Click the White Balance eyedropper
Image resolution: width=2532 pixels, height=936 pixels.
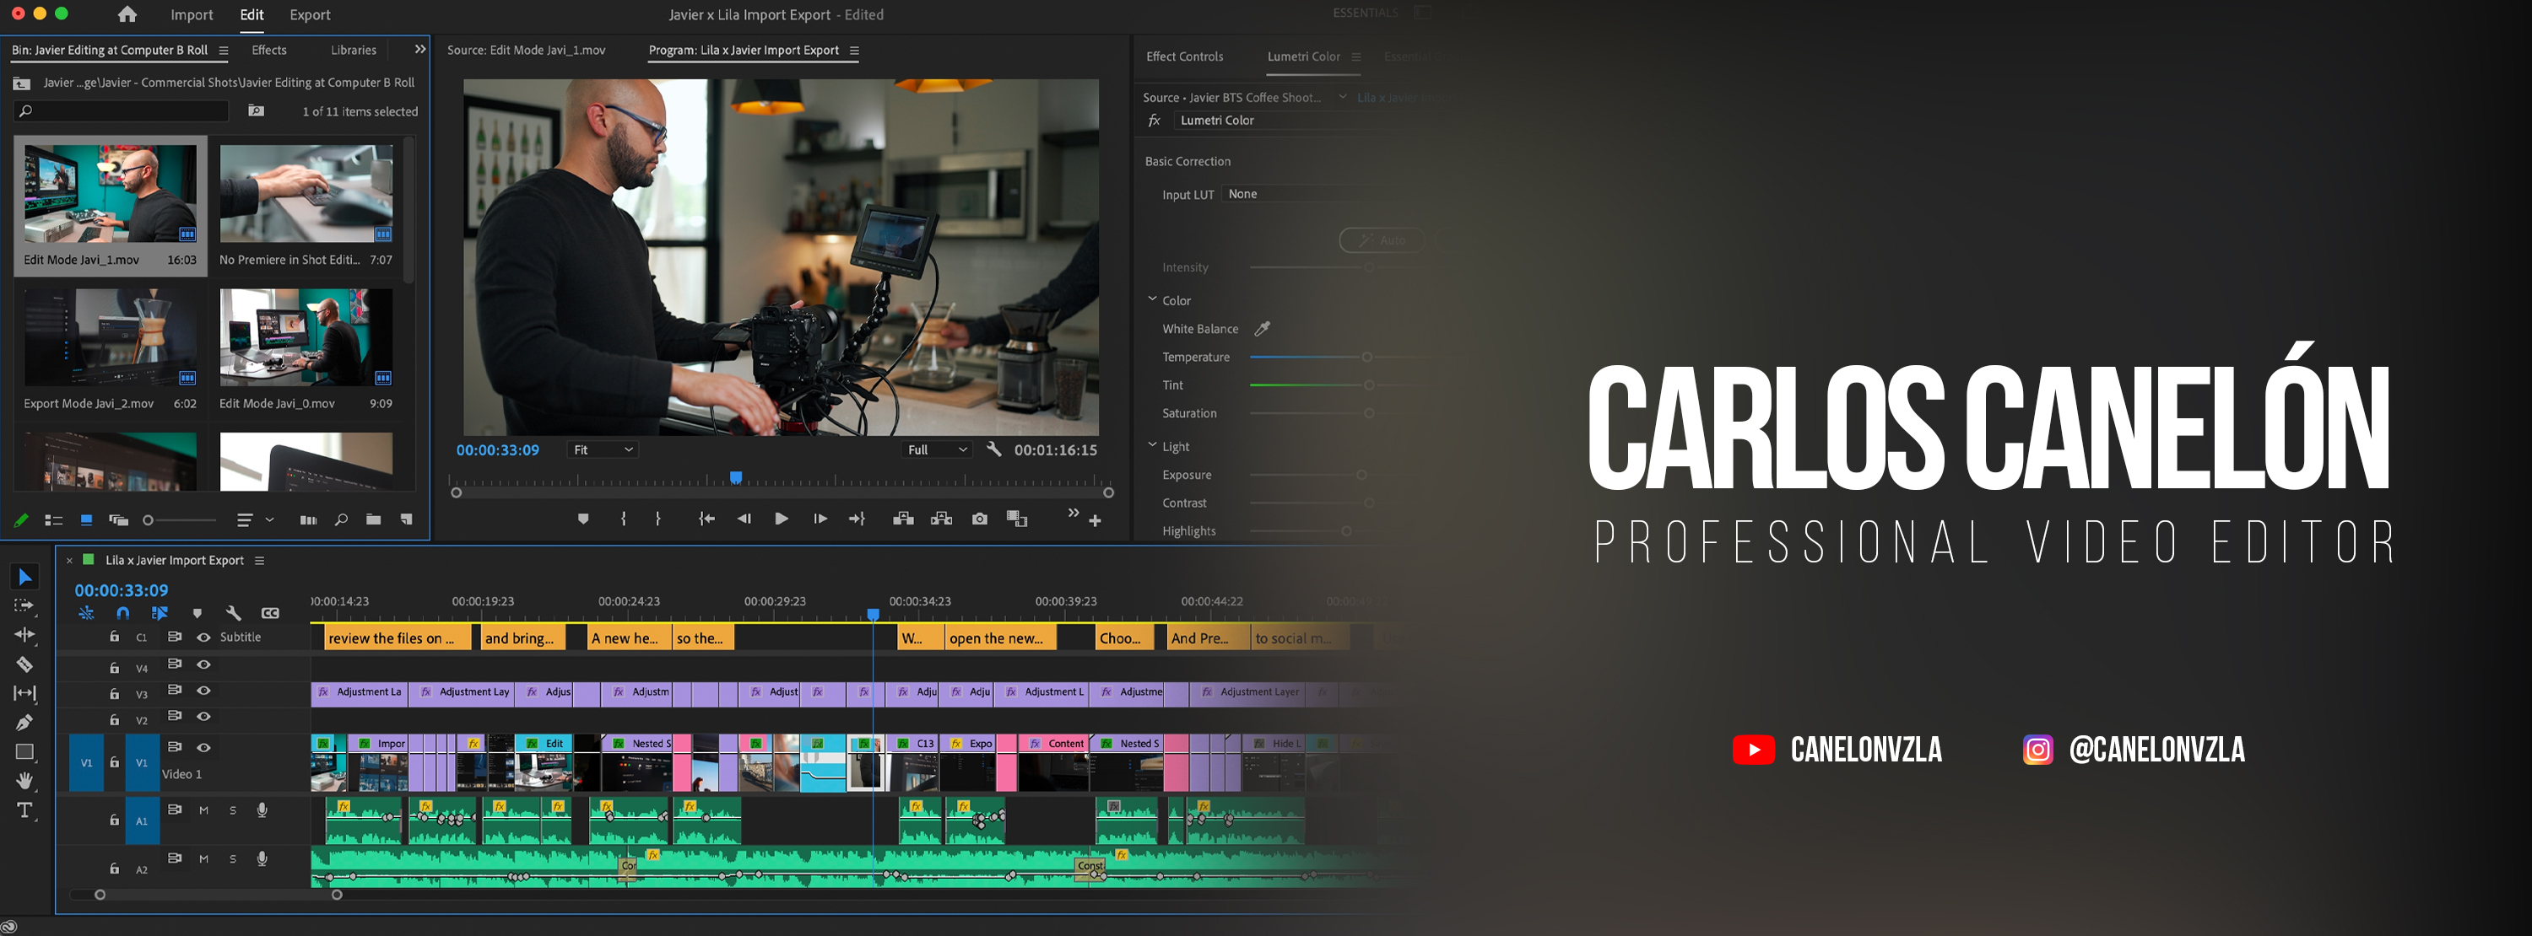tap(1262, 329)
